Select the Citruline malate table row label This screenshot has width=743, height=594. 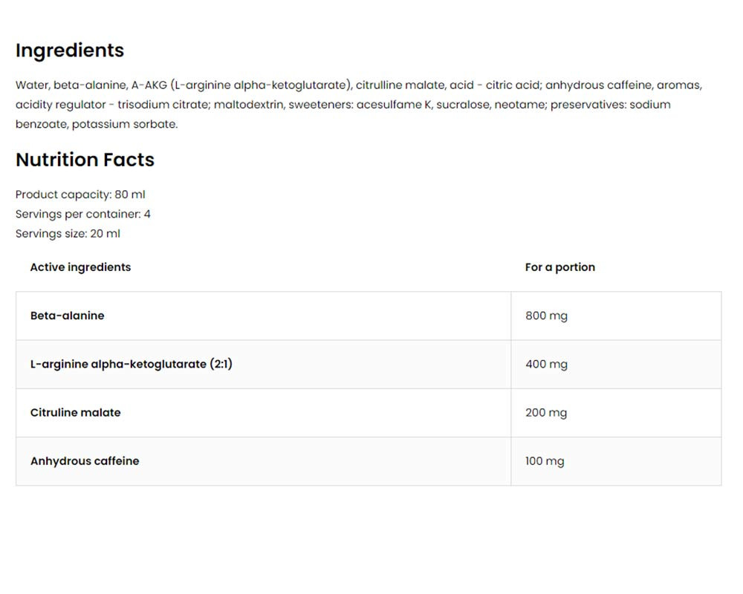(75, 412)
